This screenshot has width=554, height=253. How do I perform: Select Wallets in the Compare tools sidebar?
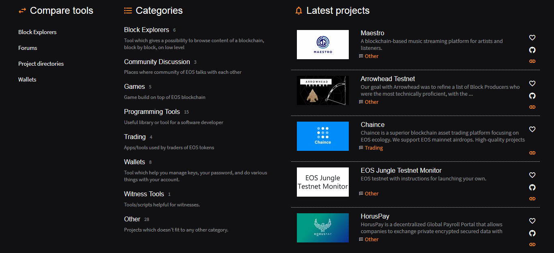click(27, 79)
